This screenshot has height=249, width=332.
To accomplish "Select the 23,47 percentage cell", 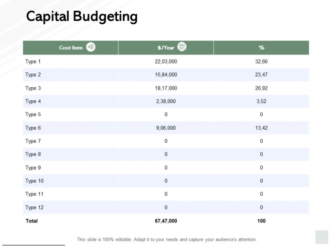I will coord(261,75).
